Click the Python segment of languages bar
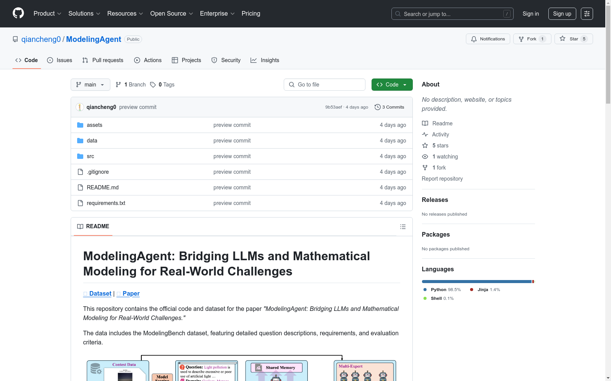The image size is (611, 381). point(477,282)
